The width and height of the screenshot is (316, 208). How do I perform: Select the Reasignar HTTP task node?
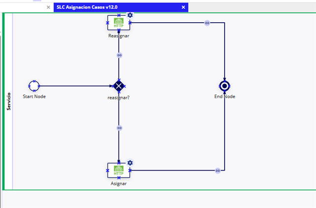(118, 23)
